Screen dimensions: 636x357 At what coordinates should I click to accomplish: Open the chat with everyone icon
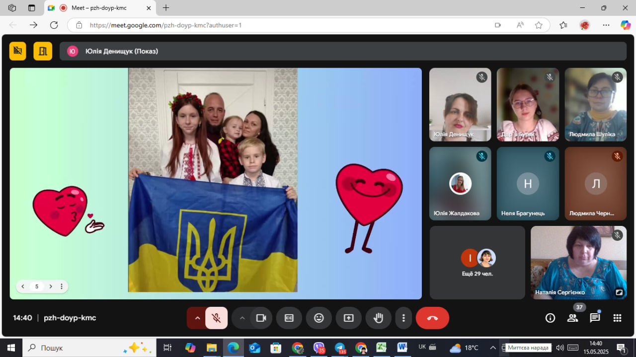[595, 318]
